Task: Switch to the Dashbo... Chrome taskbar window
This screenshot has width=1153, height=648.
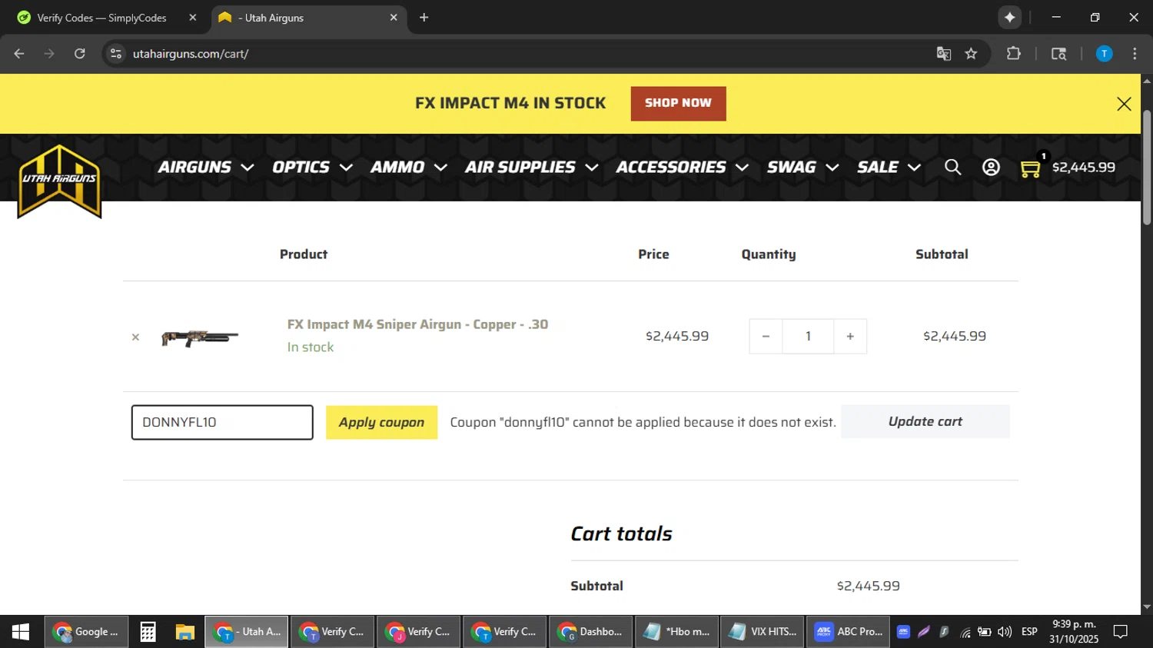Action: pos(590,632)
